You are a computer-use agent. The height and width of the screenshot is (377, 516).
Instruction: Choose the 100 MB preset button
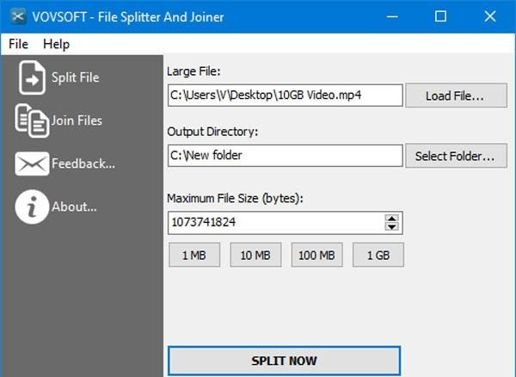click(316, 255)
